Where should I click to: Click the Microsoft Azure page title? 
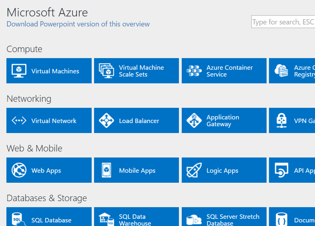click(47, 12)
